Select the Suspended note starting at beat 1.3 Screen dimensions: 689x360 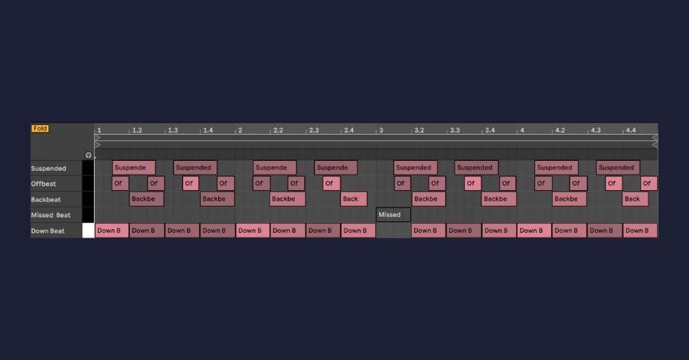point(195,168)
